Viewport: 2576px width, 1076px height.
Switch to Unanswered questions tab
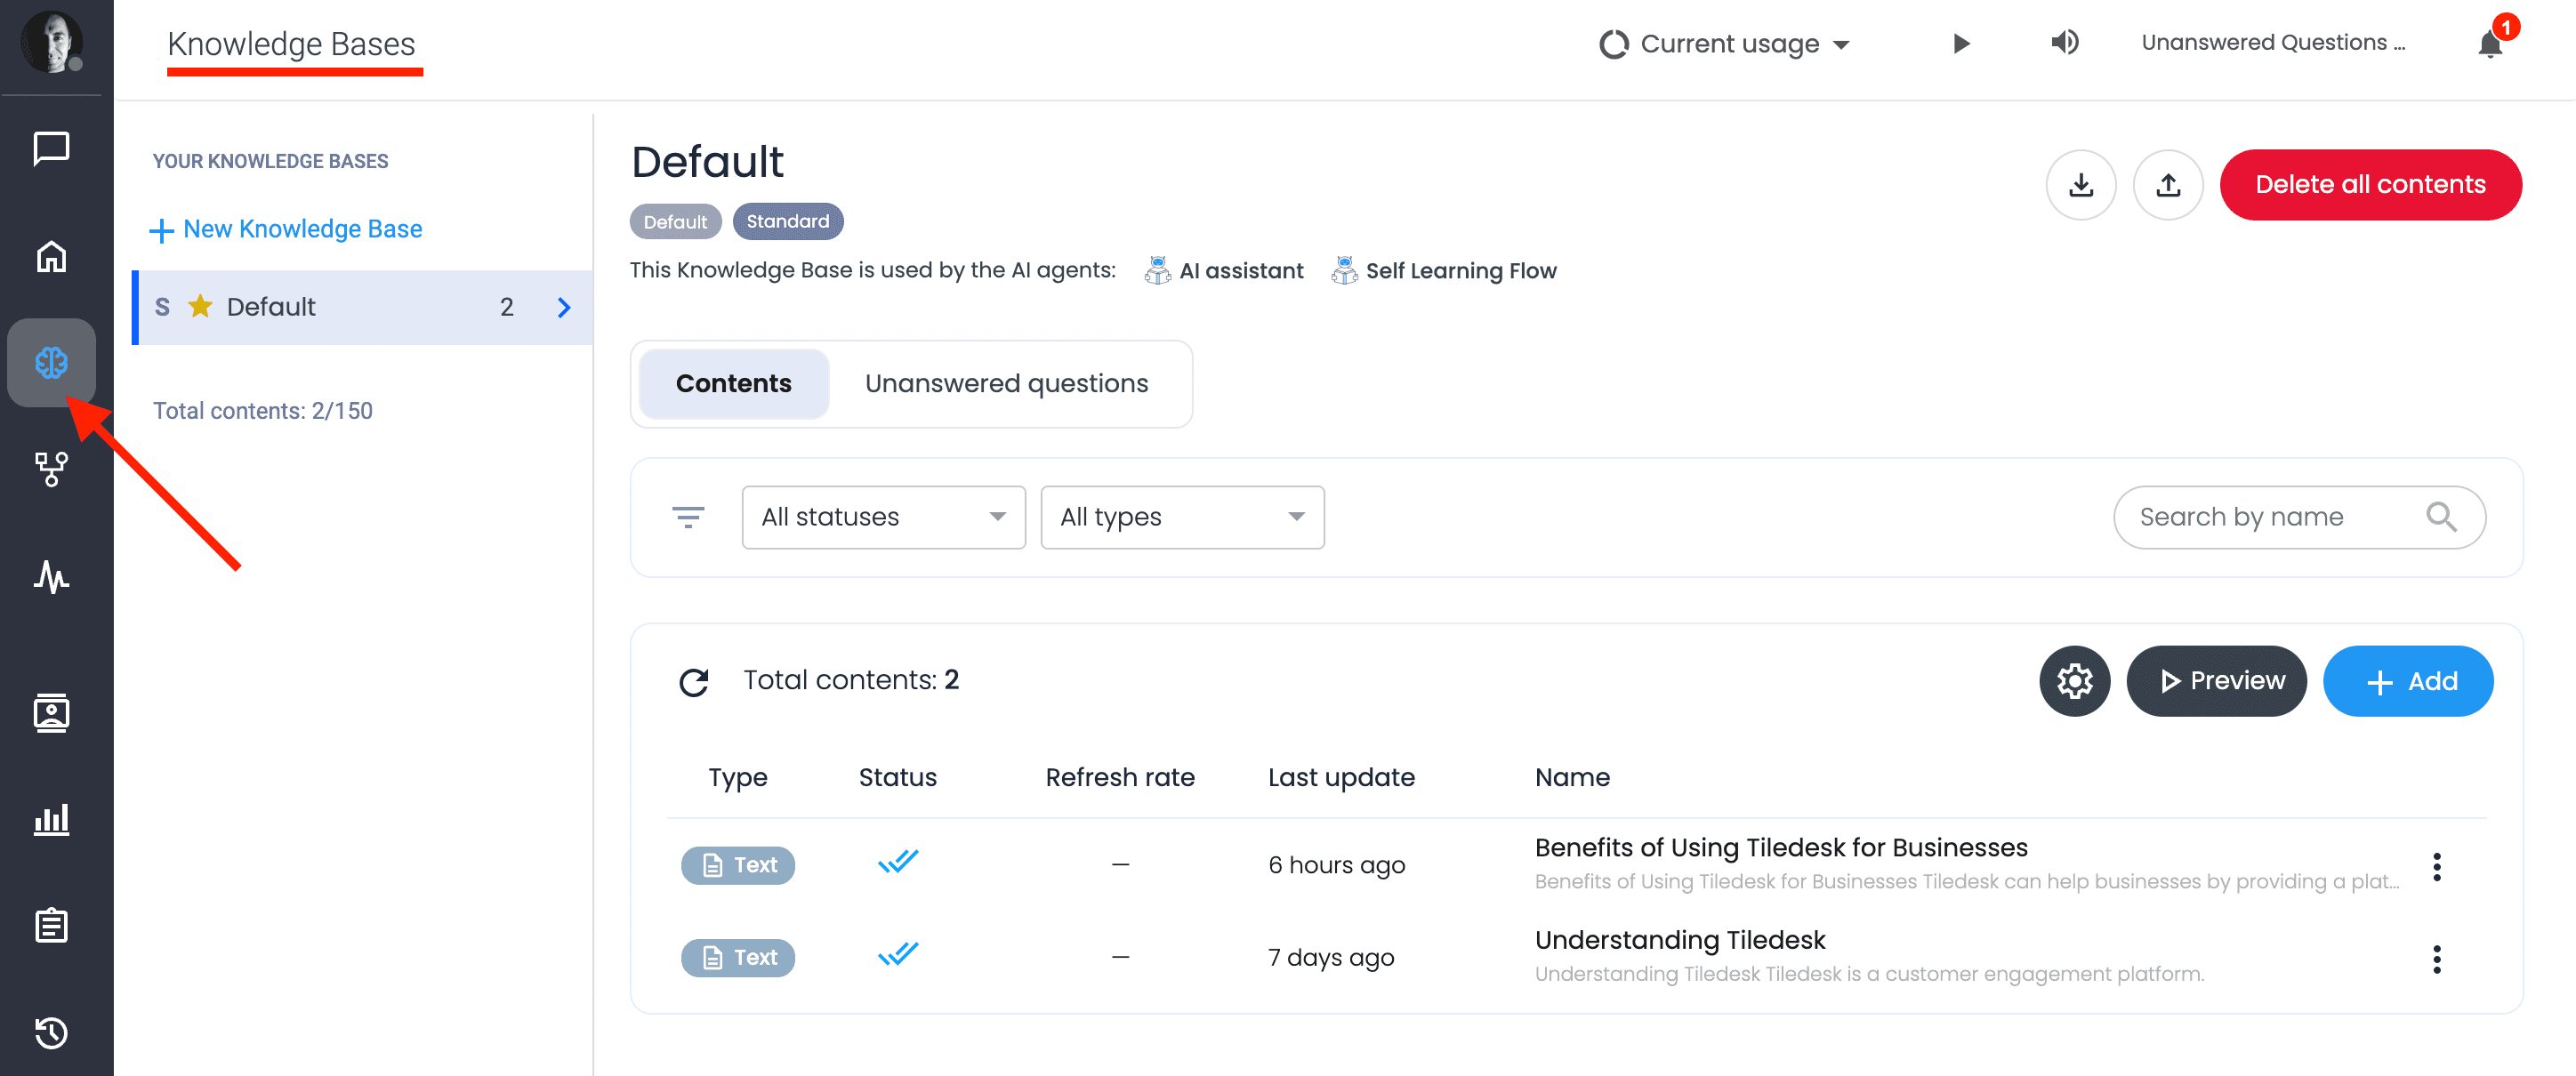click(1007, 384)
